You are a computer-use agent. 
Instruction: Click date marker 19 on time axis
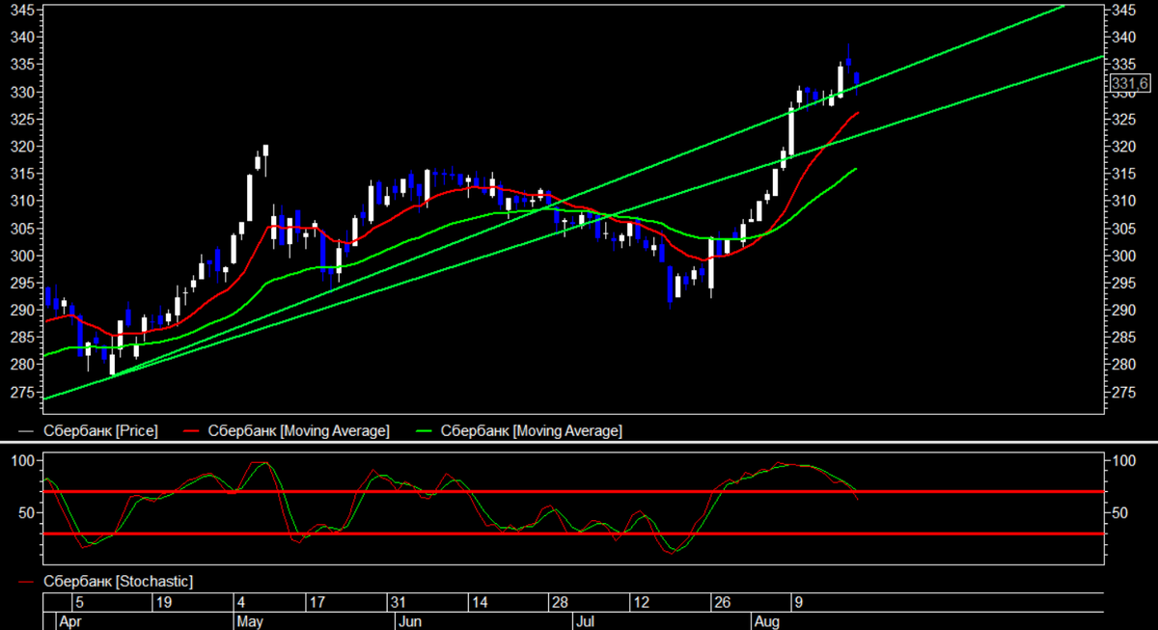pos(164,603)
